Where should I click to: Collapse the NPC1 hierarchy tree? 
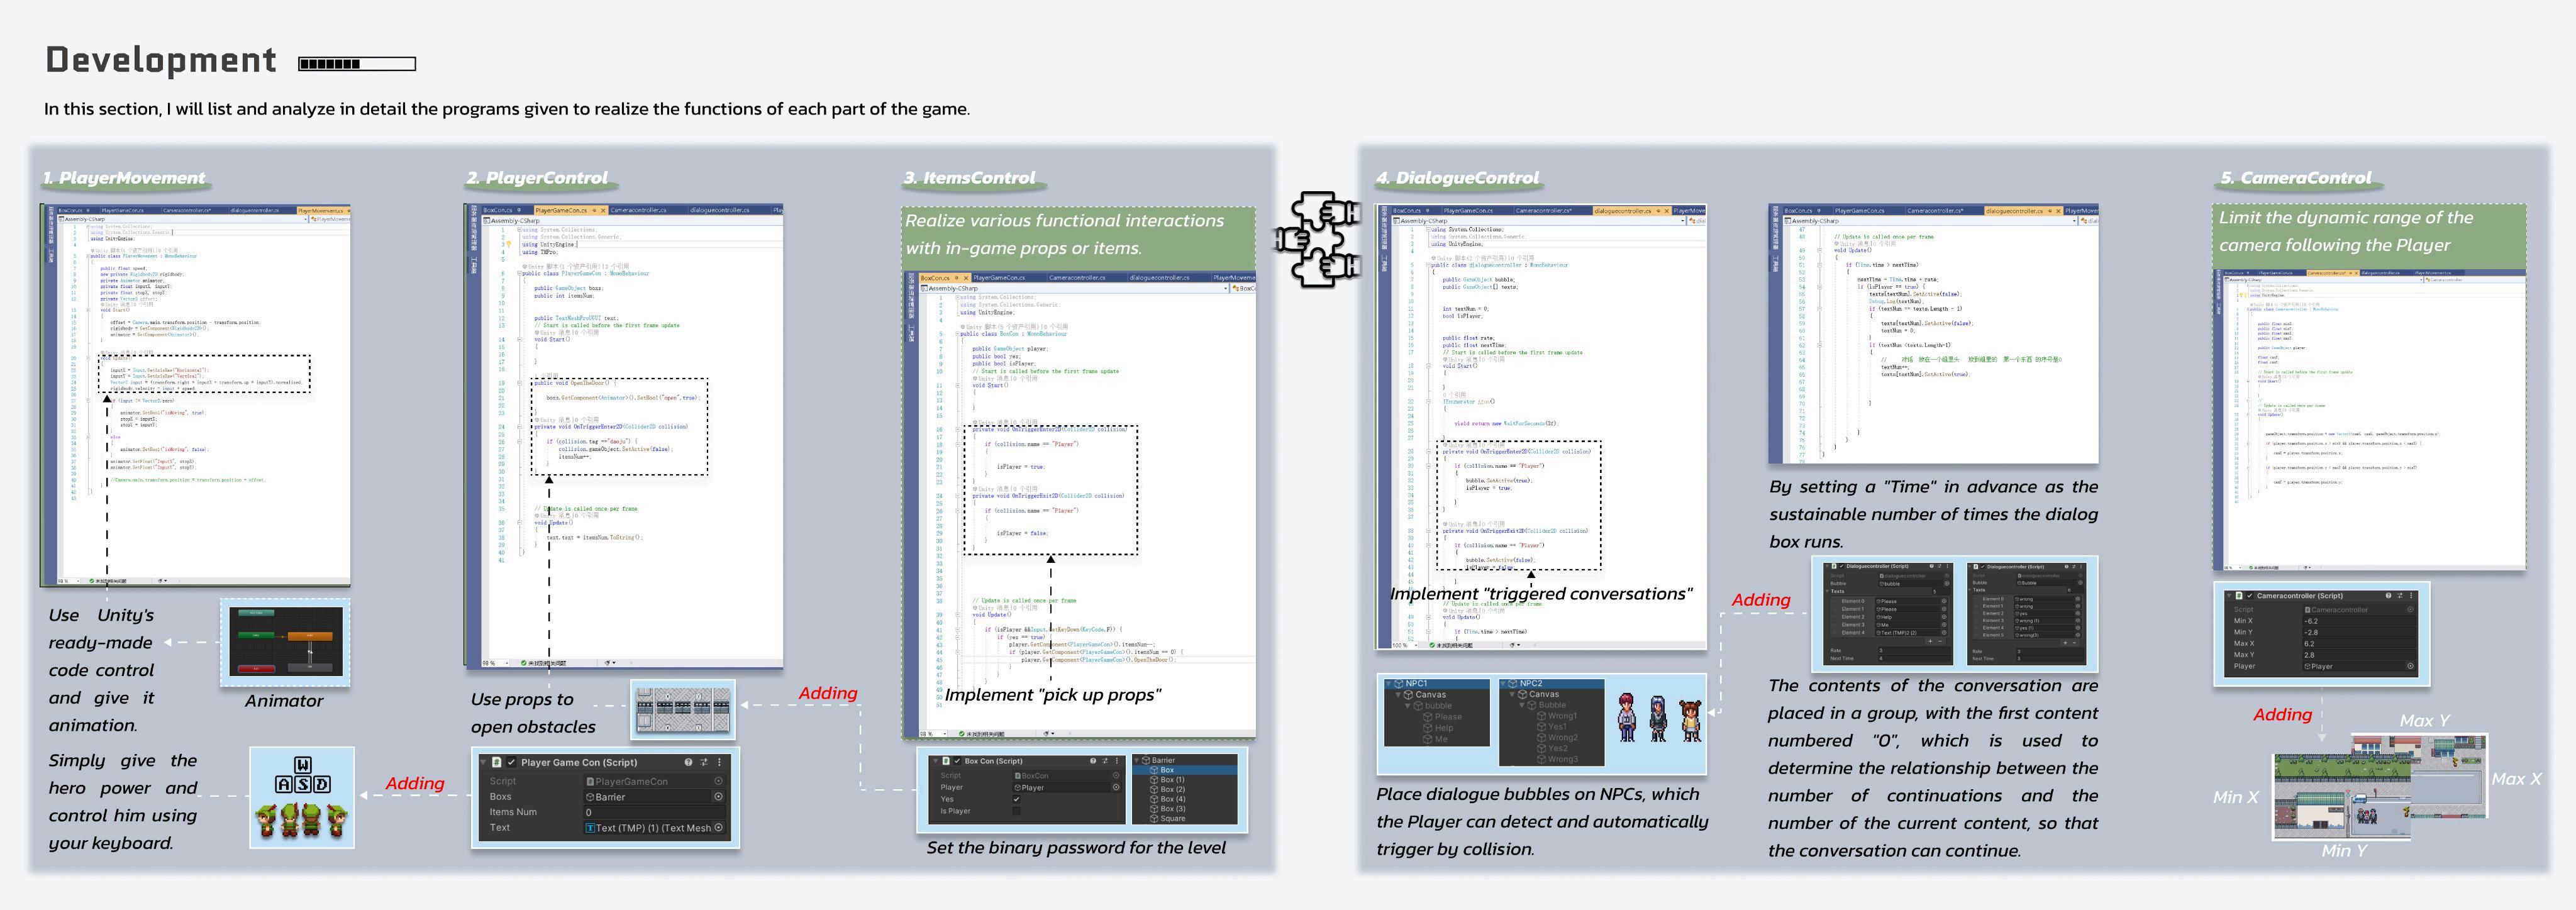pyautogui.click(x=1389, y=684)
